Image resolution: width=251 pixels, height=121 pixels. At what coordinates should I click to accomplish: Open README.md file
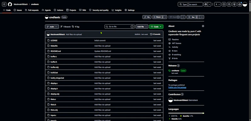pyautogui.click(x=56, y=51)
